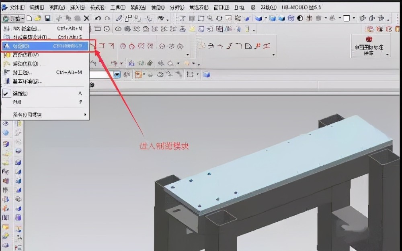Click the white square swatch in toolbar
The image size is (402, 251).
tap(347, 18)
